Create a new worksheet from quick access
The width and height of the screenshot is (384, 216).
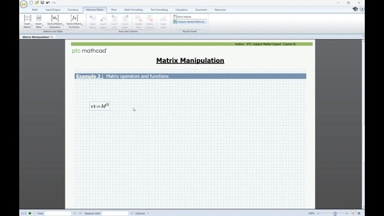coord(31,2)
